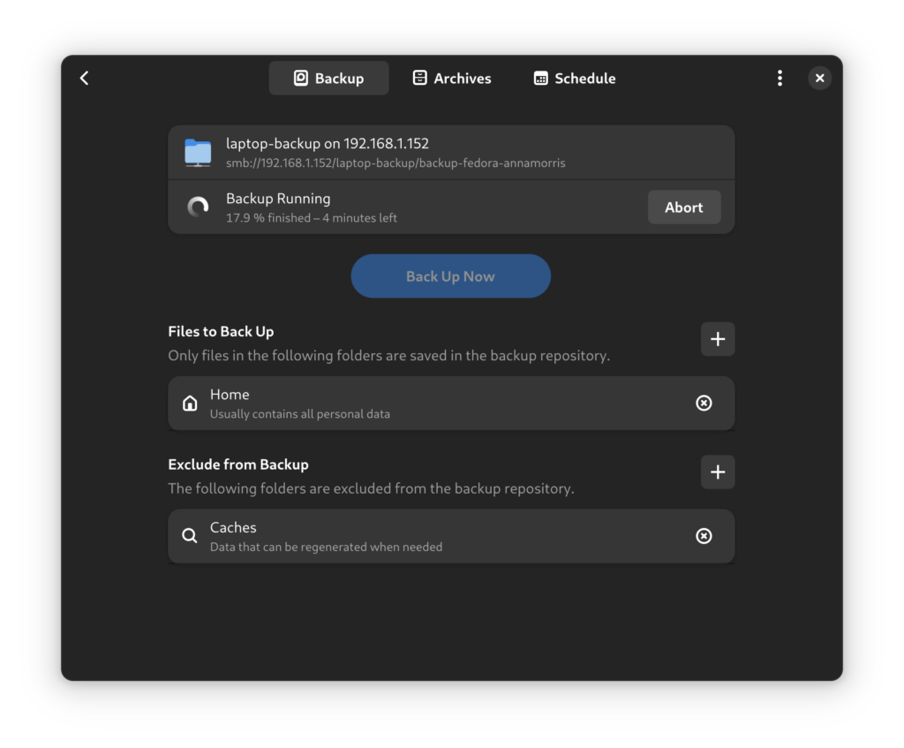Remove the Caches exclusion rule
The height and width of the screenshot is (748, 904).
(x=704, y=536)
